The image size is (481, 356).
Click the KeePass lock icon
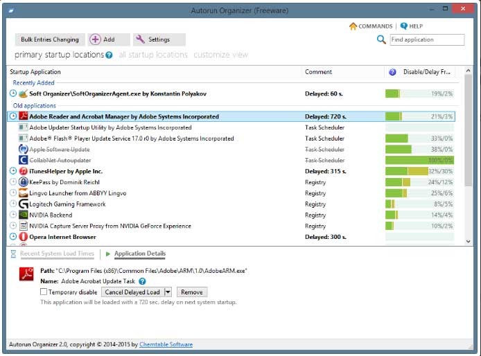click(x=24, y=182)
